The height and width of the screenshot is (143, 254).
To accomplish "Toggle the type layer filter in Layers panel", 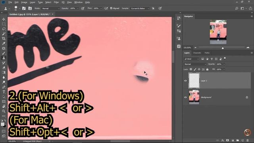I will 212,59.
